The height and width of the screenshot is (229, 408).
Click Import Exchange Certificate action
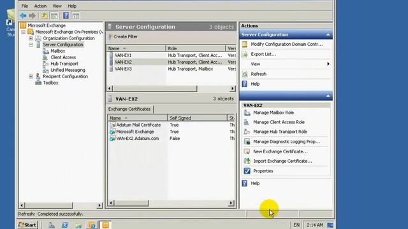coord(282,161)
